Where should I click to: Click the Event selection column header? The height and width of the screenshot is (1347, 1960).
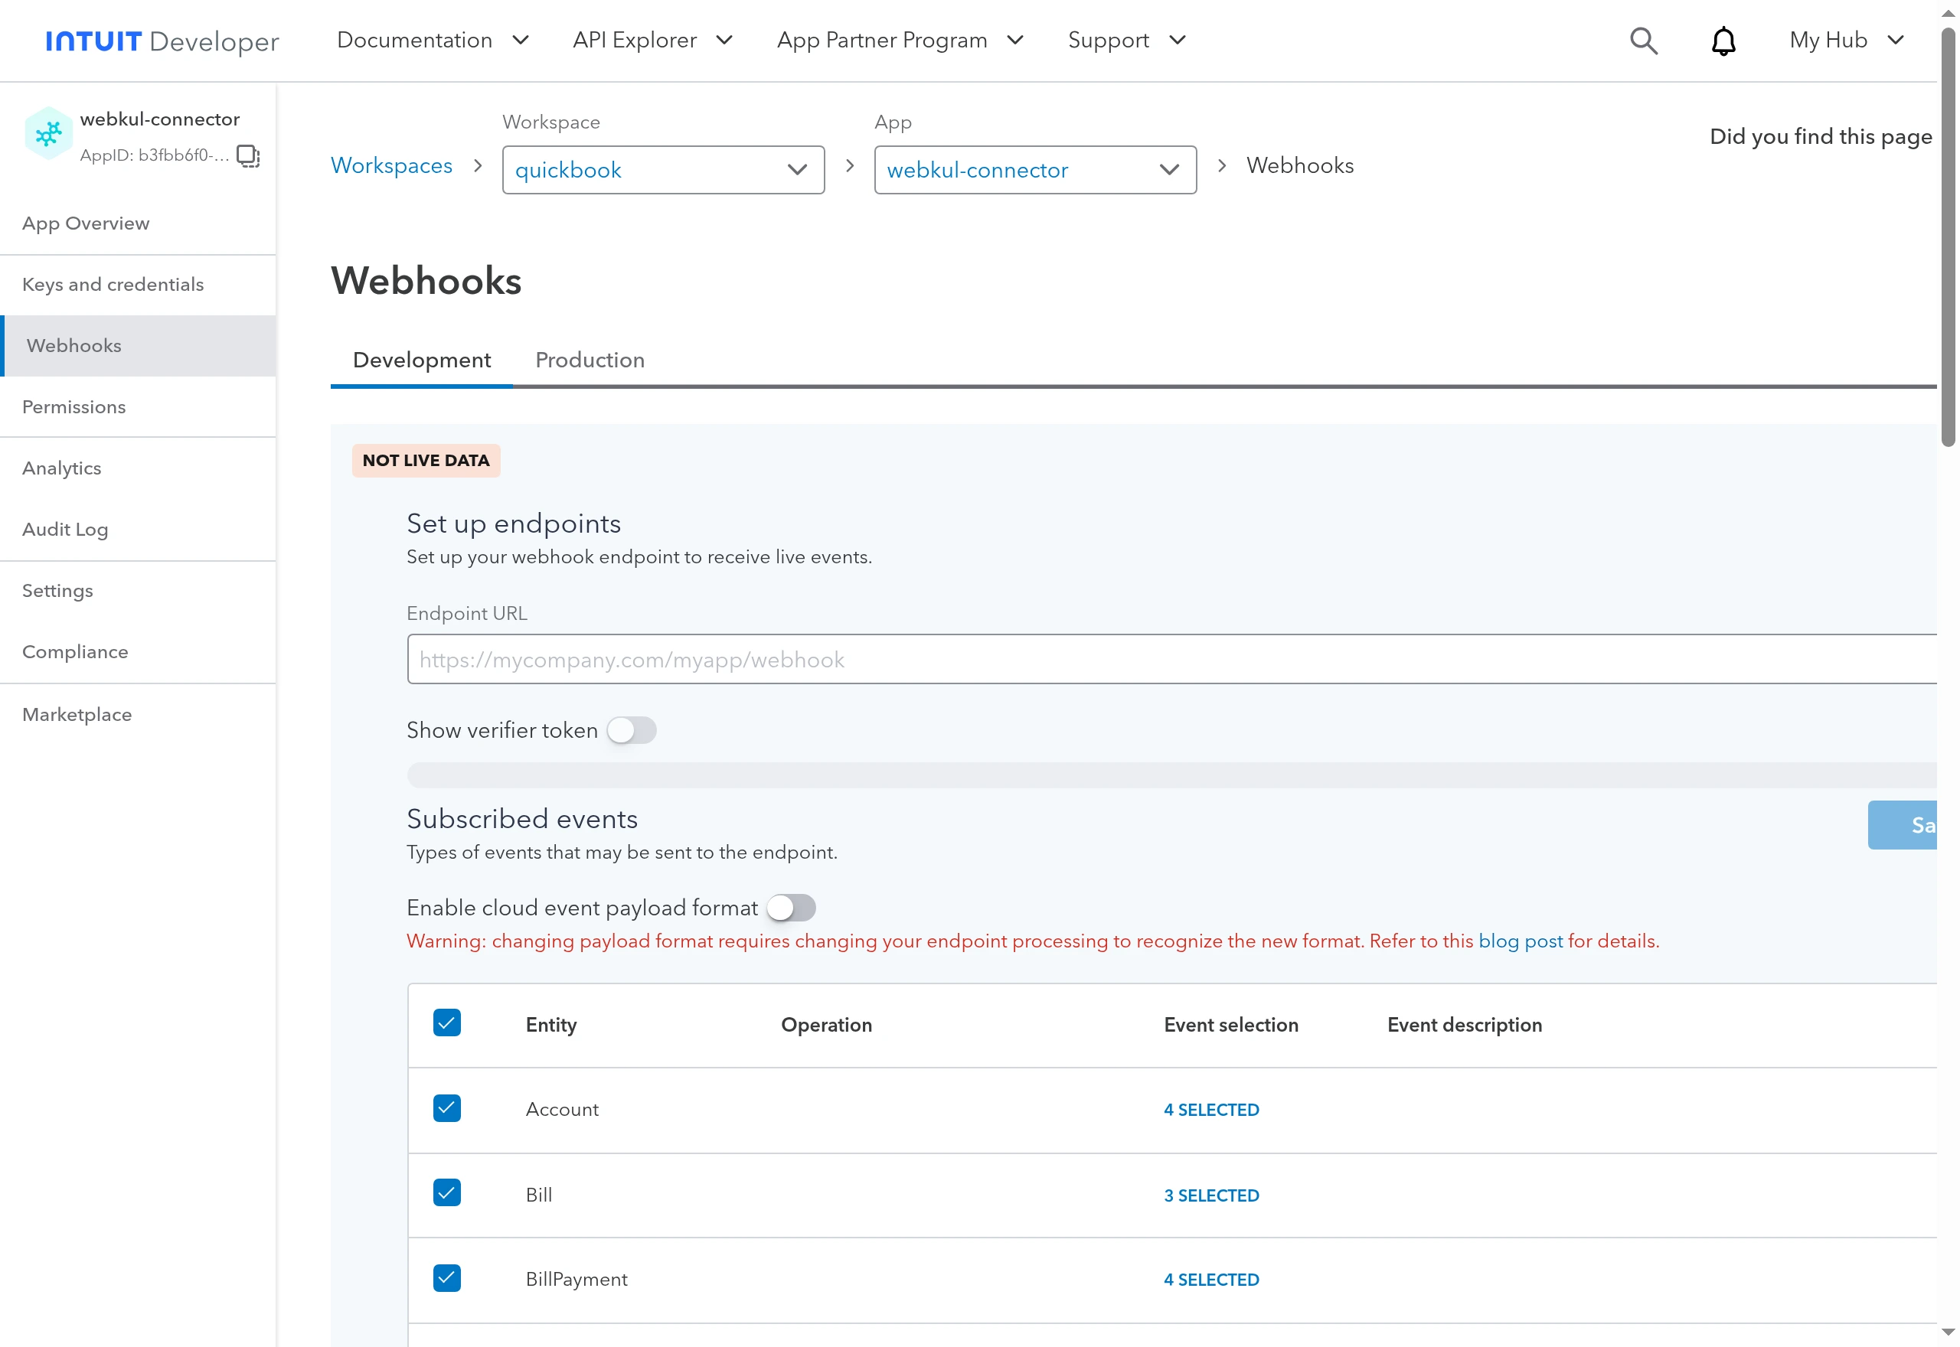coord(1230,1025)
